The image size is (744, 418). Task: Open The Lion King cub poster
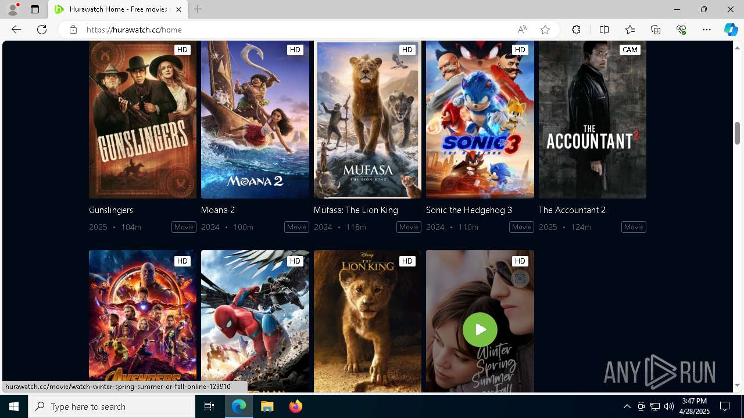pyautogui.click(x=367, y=321)
